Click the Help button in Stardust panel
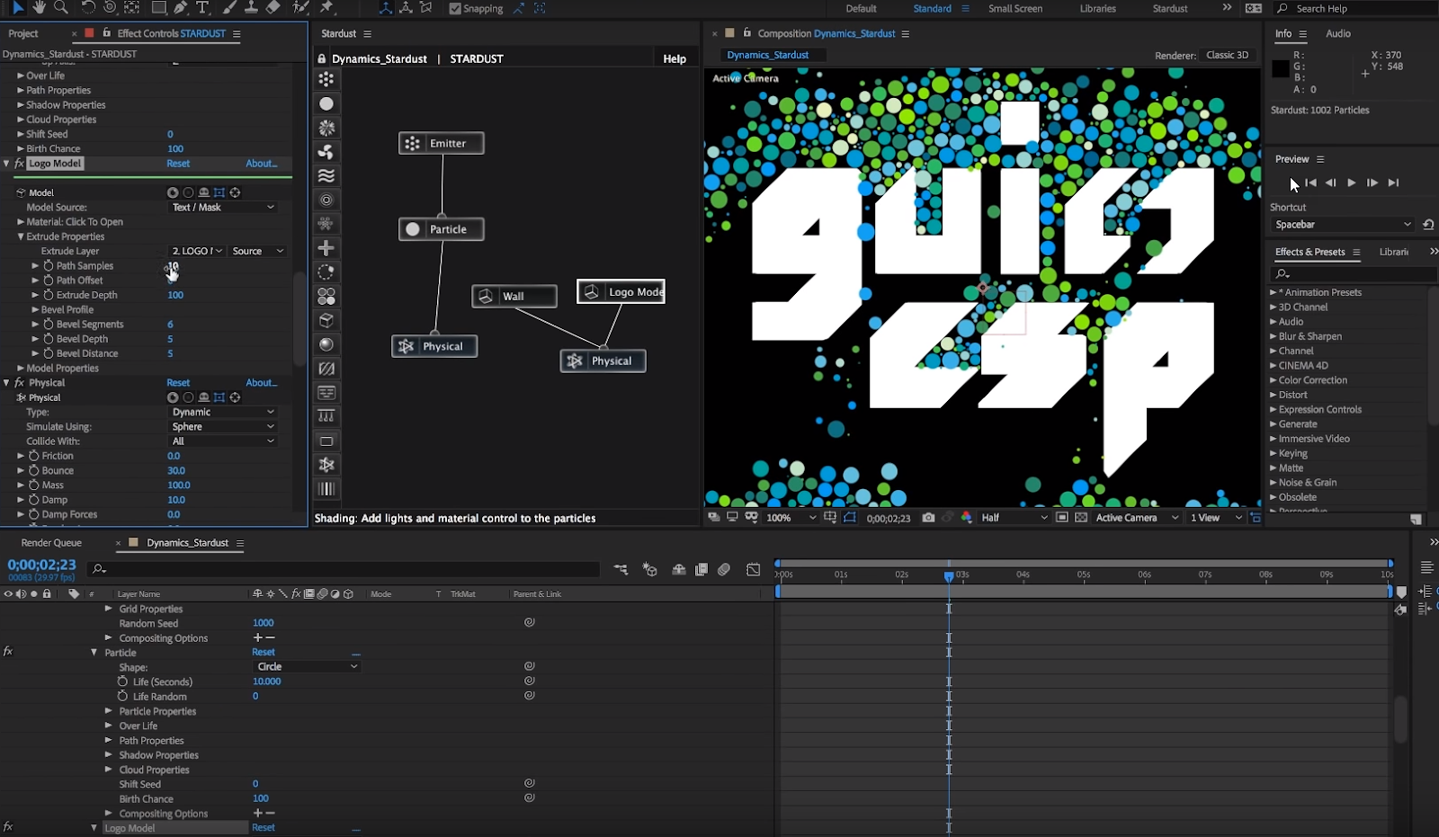Viewport: 1439px width, 837px height. pos(675,58)
